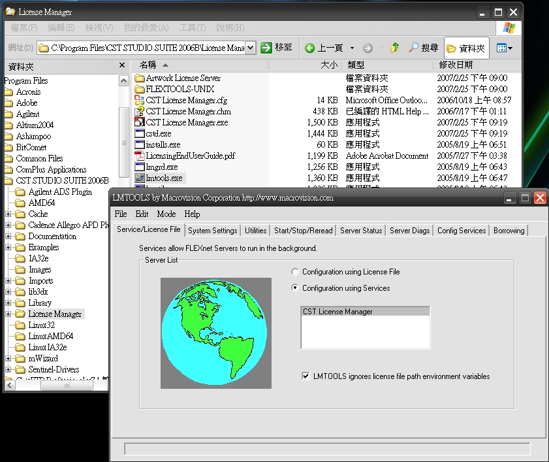
Task: Open the CST License Manager.chm help file icon
Action: (139, 112)
